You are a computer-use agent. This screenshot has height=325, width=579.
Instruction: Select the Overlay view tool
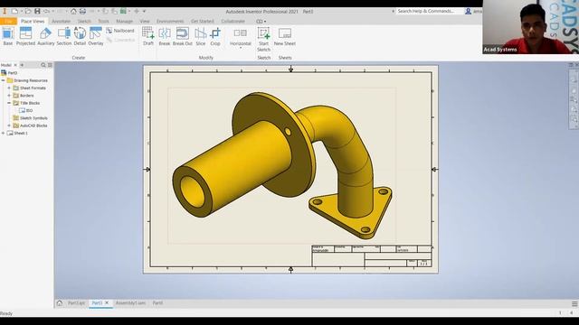click(96, 36)
